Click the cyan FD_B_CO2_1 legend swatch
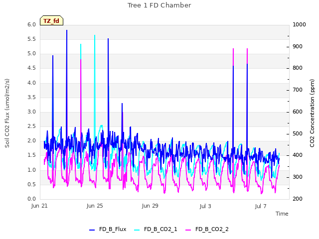 pyautogui.click(x=137, y=230)
